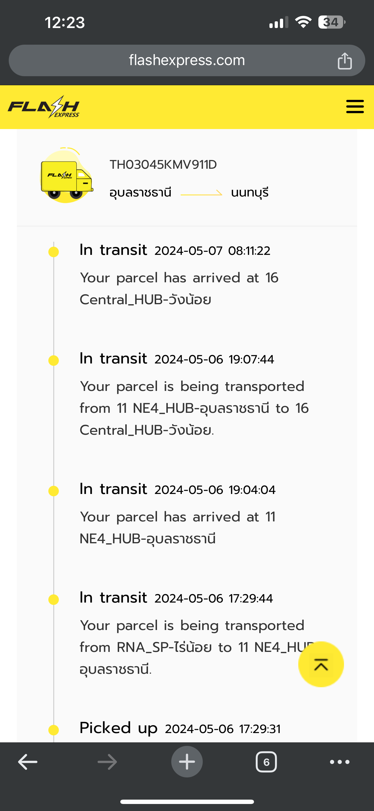
Task: Tap the Wi-Fi status icon
Action: pyautogui.click(x=303, y=22)
